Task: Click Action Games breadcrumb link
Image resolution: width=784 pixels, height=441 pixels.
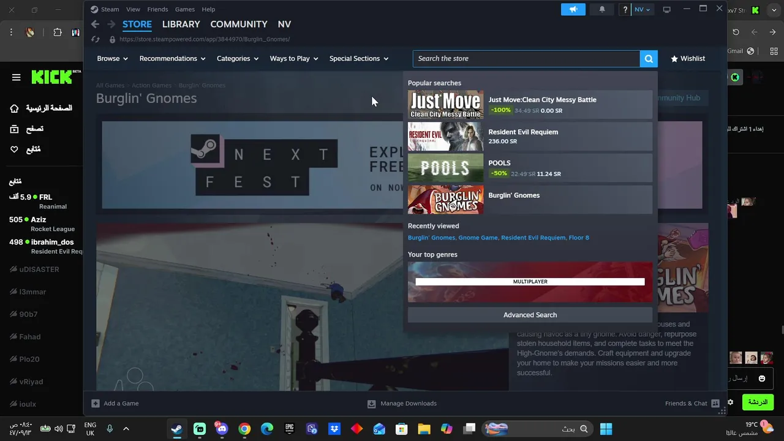Action: pos(151,85)
